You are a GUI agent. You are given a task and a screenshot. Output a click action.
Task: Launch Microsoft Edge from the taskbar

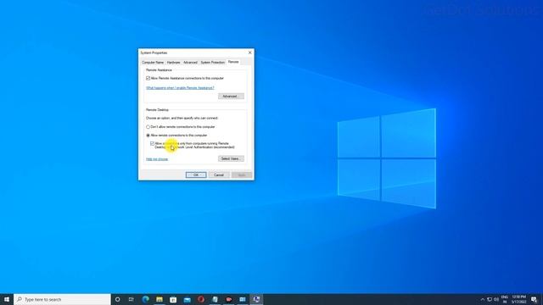click(x=145, y=299)
